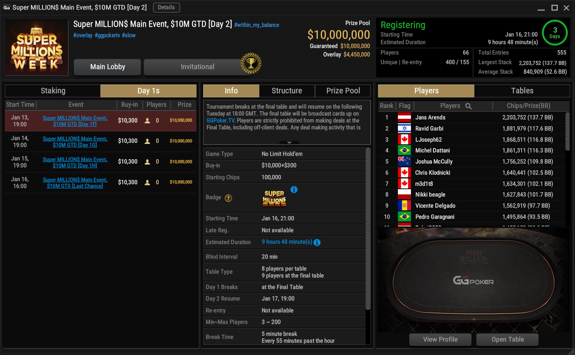Click the info icon next to Estimated Duration
The image size is (575, 355).
coord(317,242)
